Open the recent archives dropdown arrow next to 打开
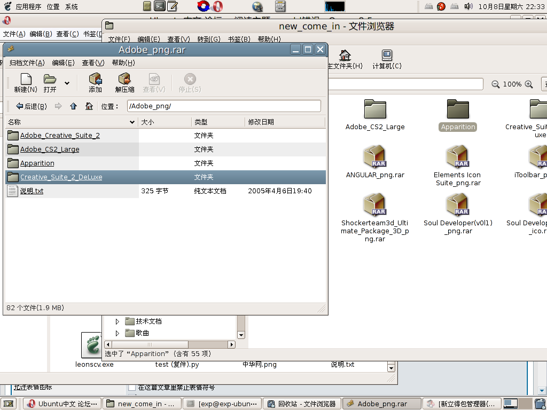 tap(67, 83)
